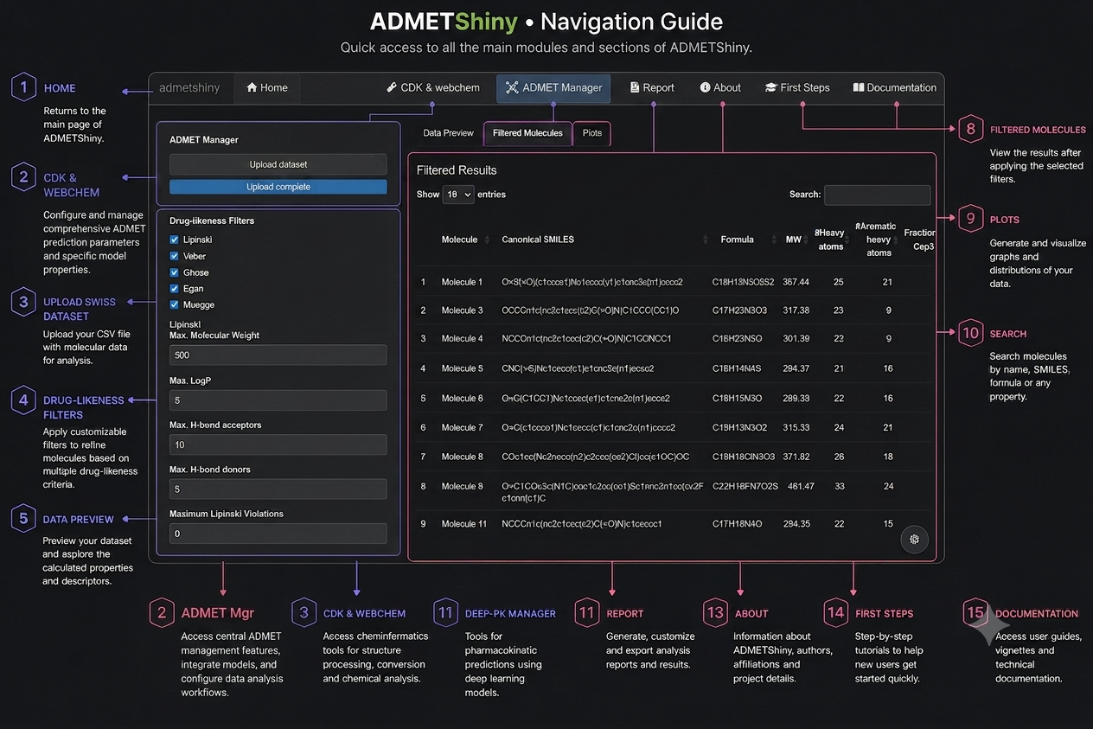Switch to the Data Preview tab

tap(448, 133)
